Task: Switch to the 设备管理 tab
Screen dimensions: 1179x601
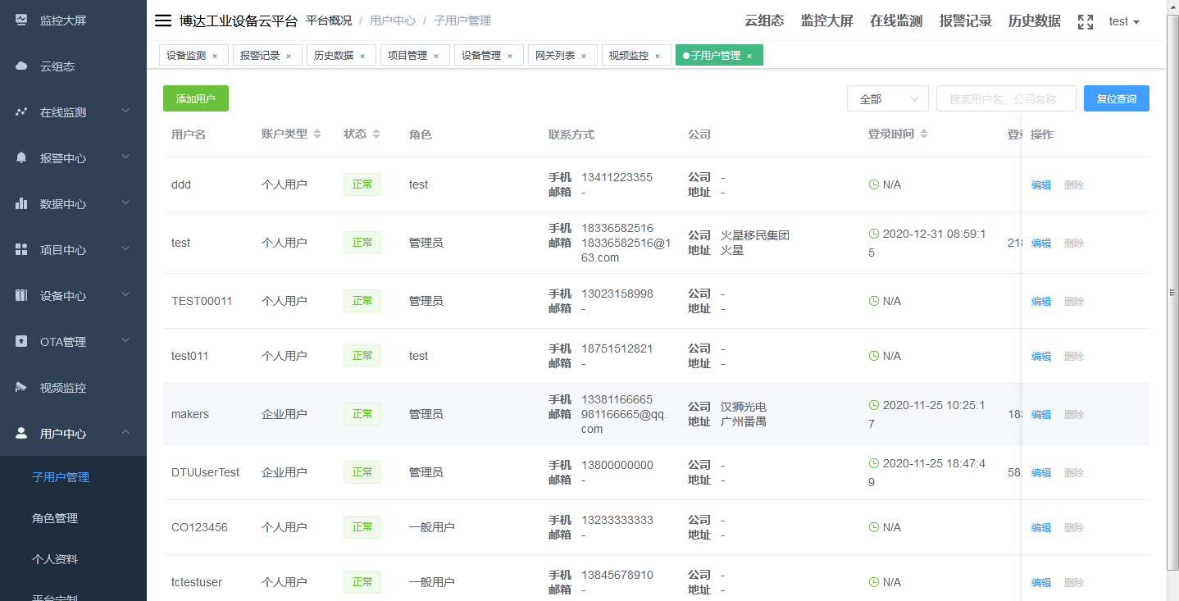Action: tap(483, 55)
